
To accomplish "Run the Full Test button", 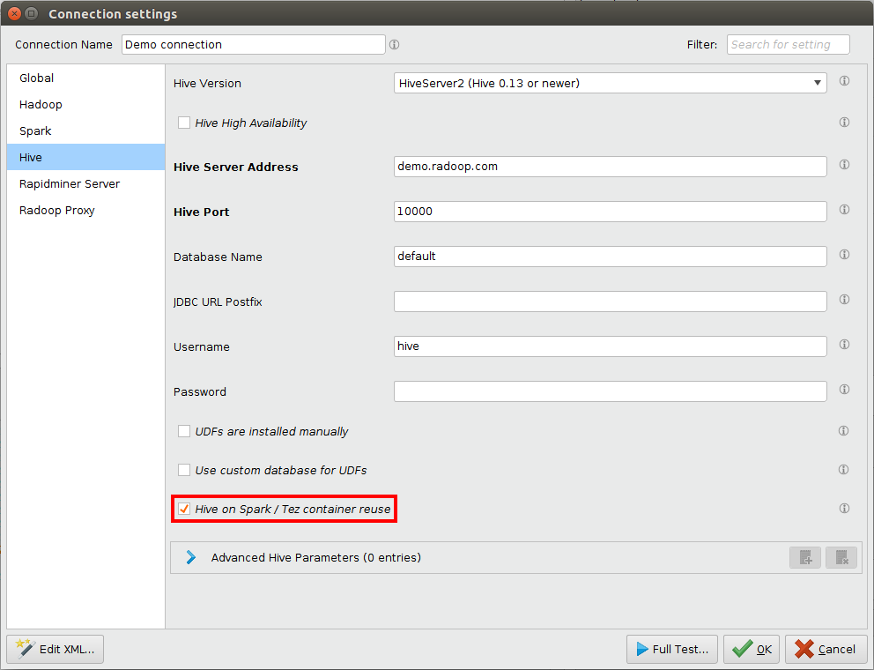I will (671, 649).
